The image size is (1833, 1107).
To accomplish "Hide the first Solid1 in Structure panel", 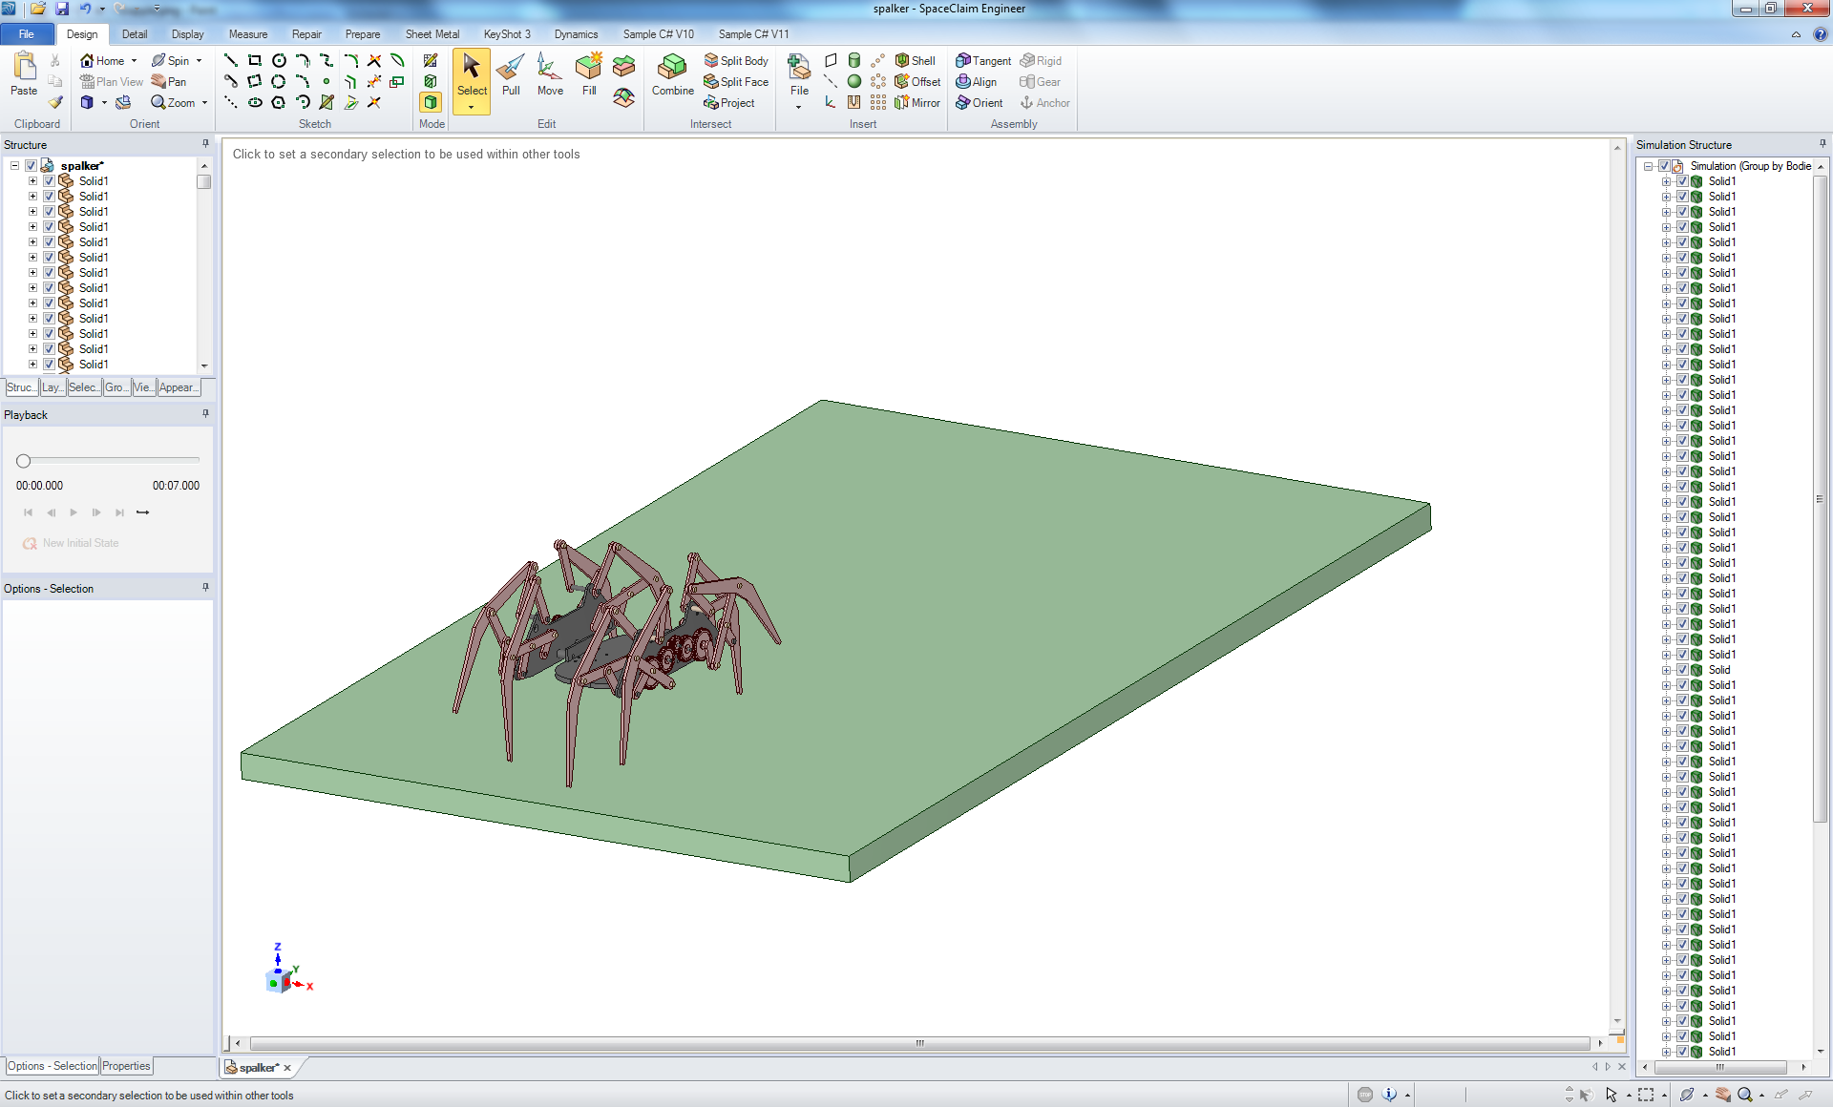I will pyautogui.click(x=48, y=180).
